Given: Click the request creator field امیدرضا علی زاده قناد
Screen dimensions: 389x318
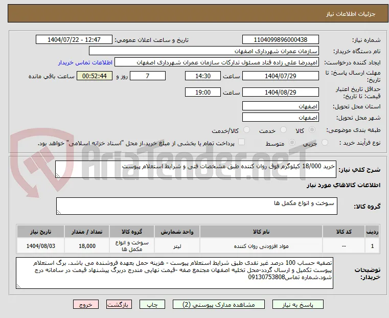Looking at the screenshot, I should tap(217, 62).
